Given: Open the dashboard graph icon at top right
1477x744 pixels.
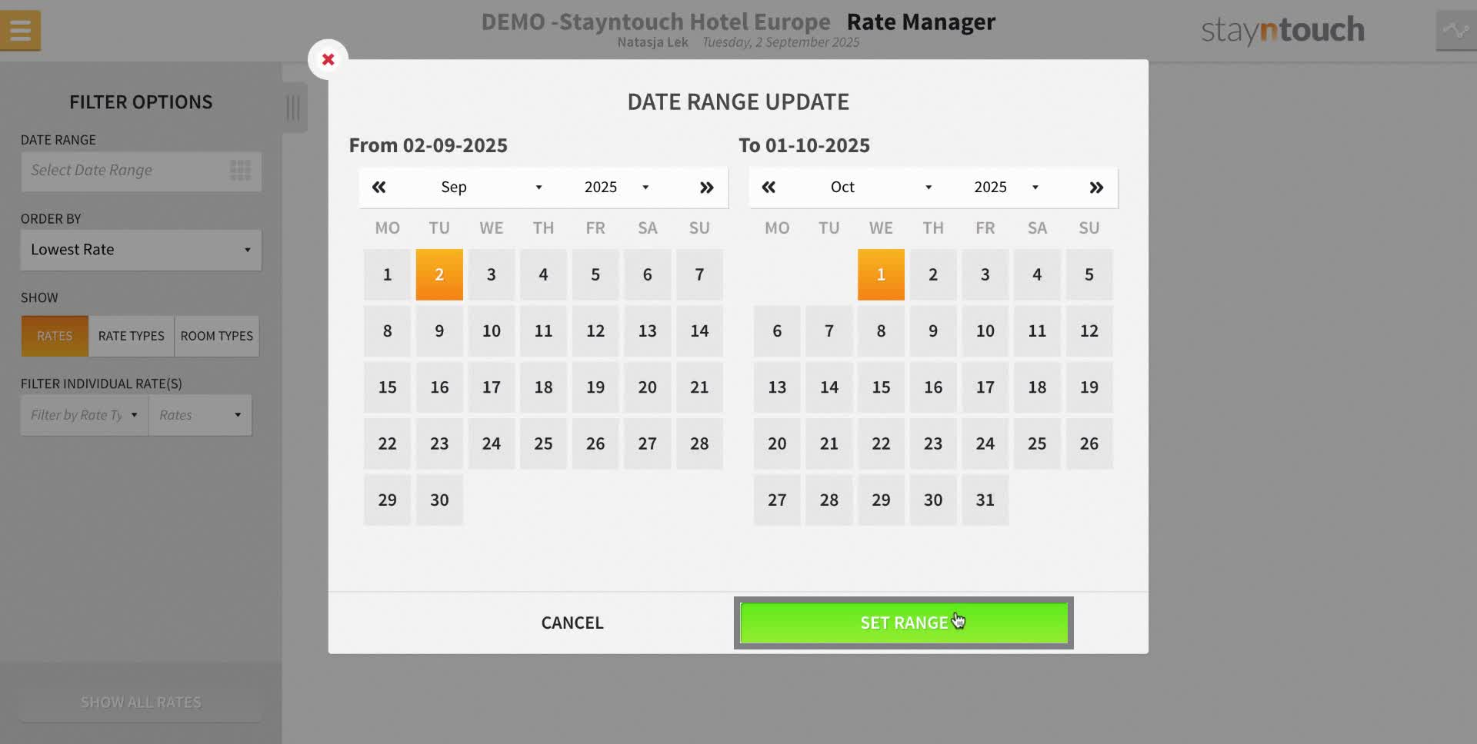Looking at the screenshot, I should [1455, 31].
